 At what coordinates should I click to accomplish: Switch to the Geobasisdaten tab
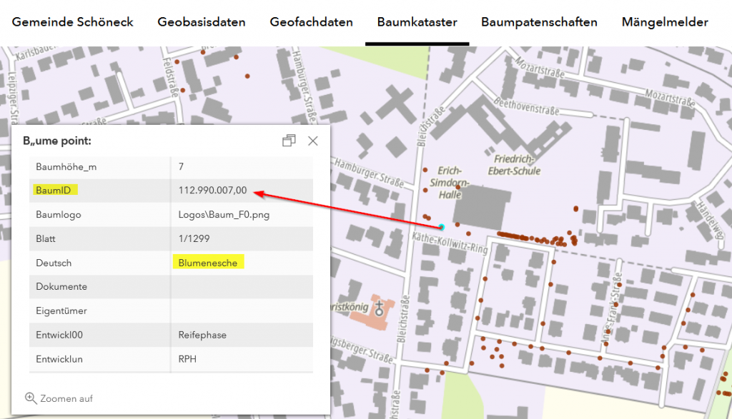[x=202, y=22]
